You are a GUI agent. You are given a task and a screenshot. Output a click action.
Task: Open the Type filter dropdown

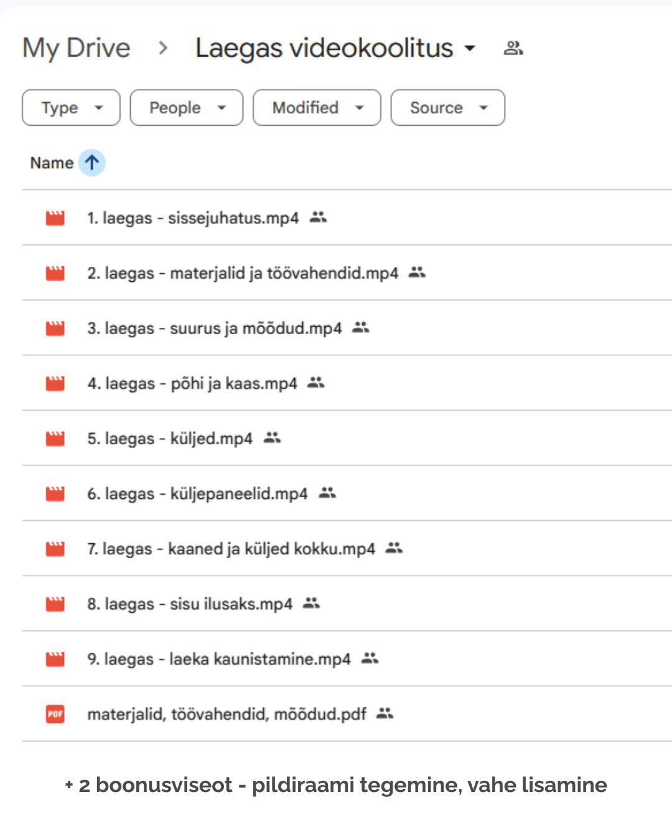70,107
